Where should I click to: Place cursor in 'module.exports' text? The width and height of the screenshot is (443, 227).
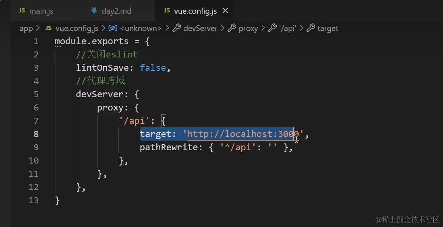91,41
